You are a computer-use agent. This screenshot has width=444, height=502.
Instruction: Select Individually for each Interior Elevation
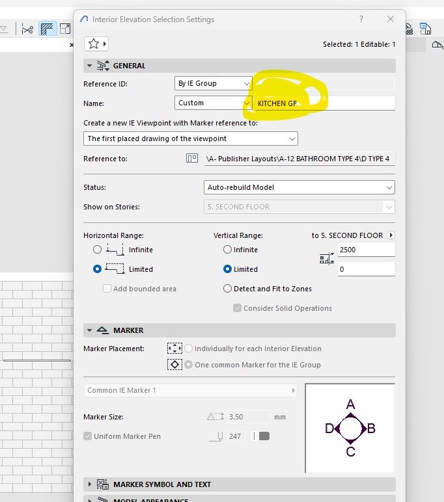(x=189, y=349)
